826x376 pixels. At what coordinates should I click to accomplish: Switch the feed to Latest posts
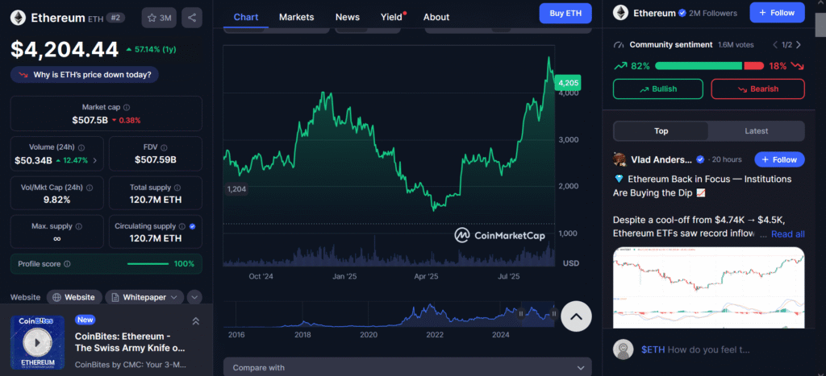(x=756, y=131)
